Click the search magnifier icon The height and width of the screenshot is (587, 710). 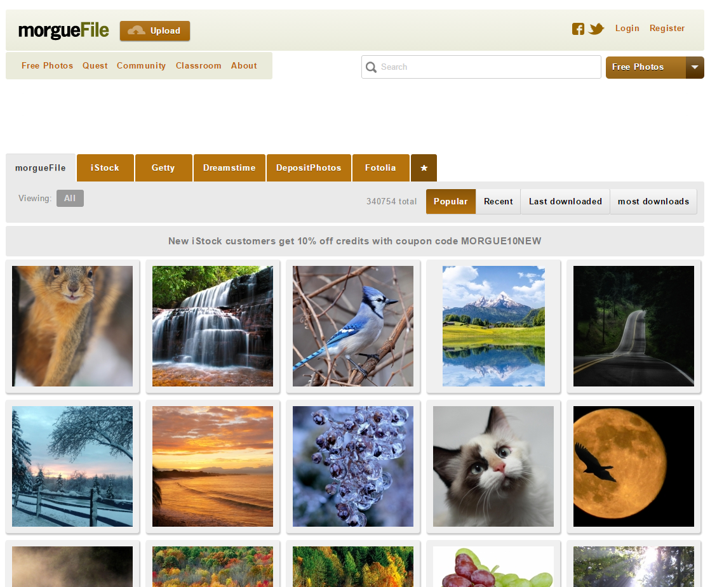click(x=372, y=67)
